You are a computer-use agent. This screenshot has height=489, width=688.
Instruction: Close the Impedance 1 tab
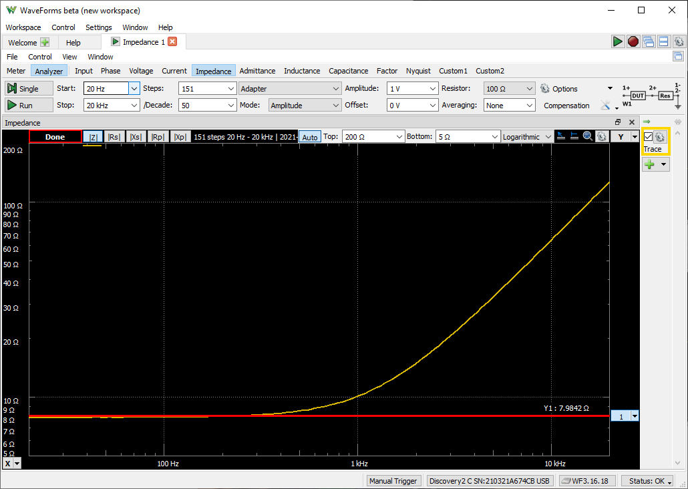tap(172, 41)
